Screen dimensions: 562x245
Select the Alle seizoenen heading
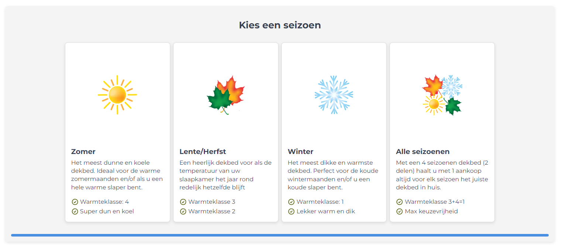tap(423, 151)
